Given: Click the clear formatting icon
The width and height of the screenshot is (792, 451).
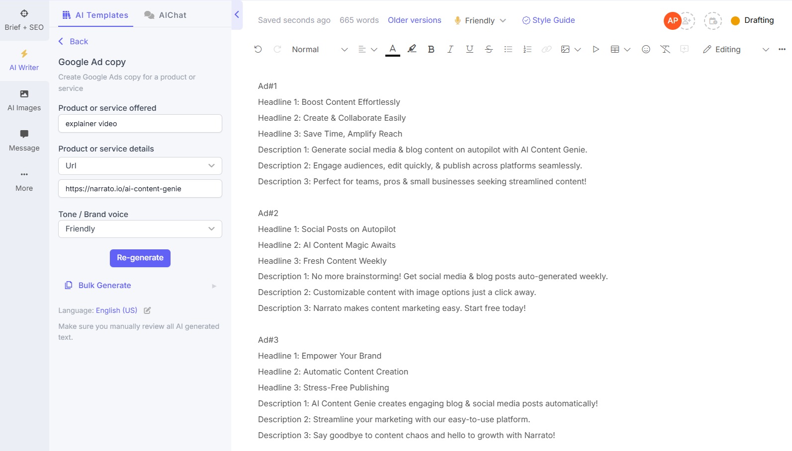Looking at the screenshot, I should tap(665, 49).
